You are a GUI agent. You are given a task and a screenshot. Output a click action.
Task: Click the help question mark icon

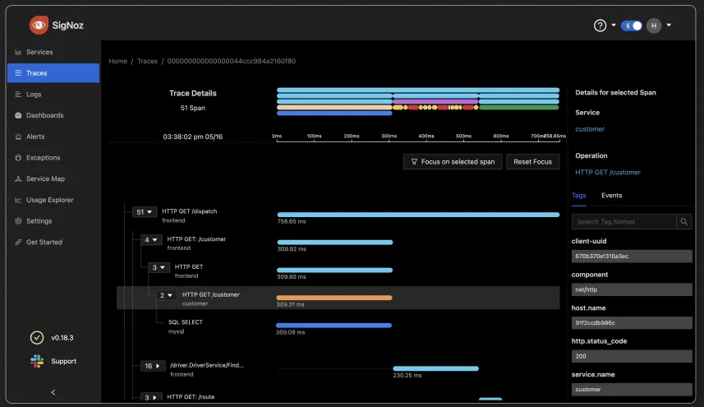coord(600,25)
